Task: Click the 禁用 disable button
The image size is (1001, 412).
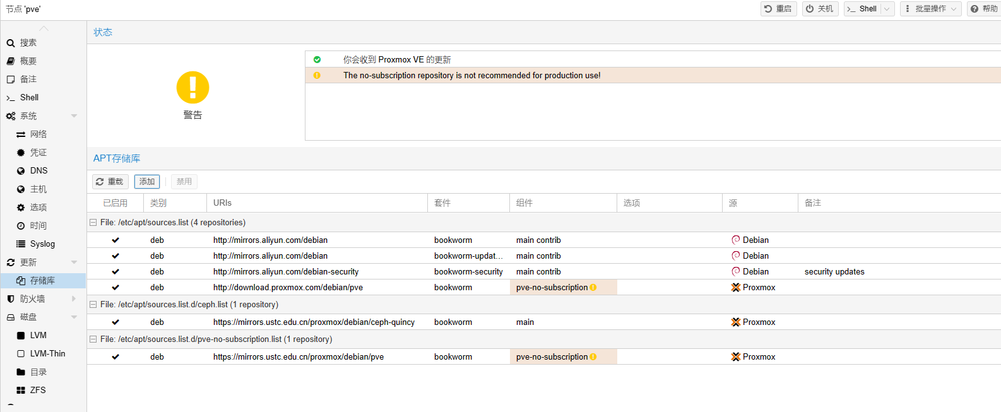Action: (x=184, y=182)
